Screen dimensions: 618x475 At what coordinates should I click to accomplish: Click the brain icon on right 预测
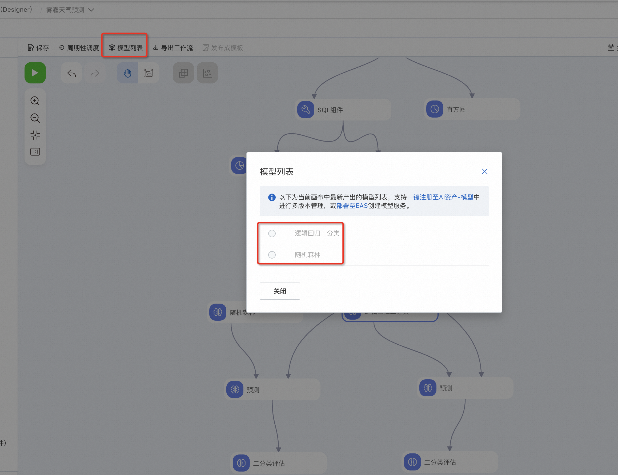[428, 388]
